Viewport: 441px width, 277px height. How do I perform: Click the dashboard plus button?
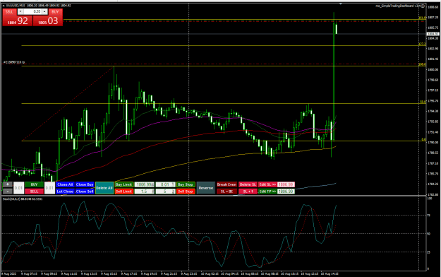8,184
